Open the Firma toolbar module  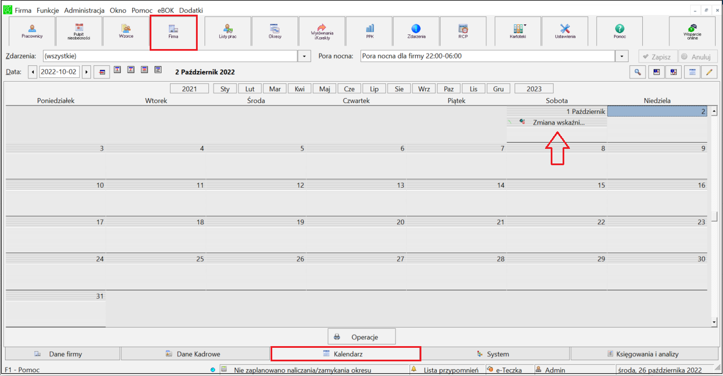173,32
